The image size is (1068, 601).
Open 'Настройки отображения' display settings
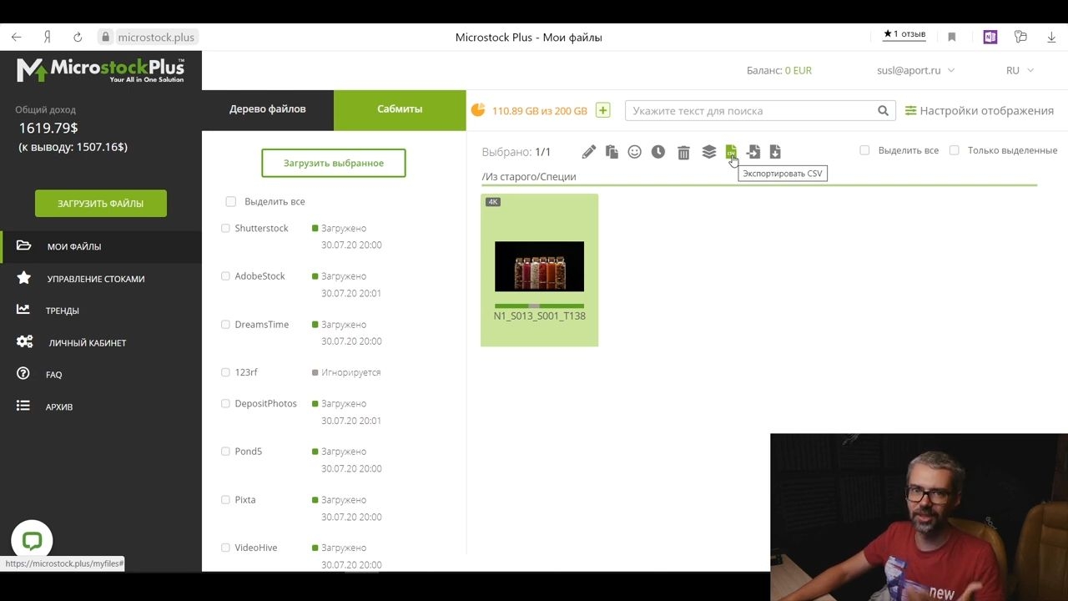[x=980, y=110]
